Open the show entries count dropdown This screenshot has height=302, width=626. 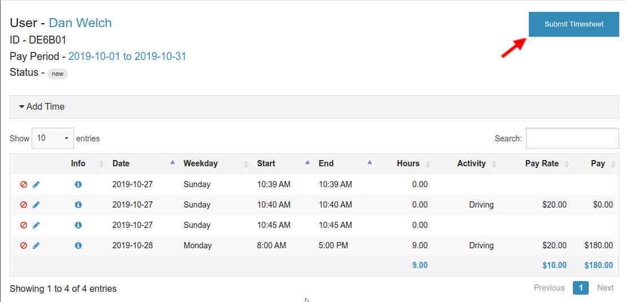pyautogui.click(x=53, y=138)
